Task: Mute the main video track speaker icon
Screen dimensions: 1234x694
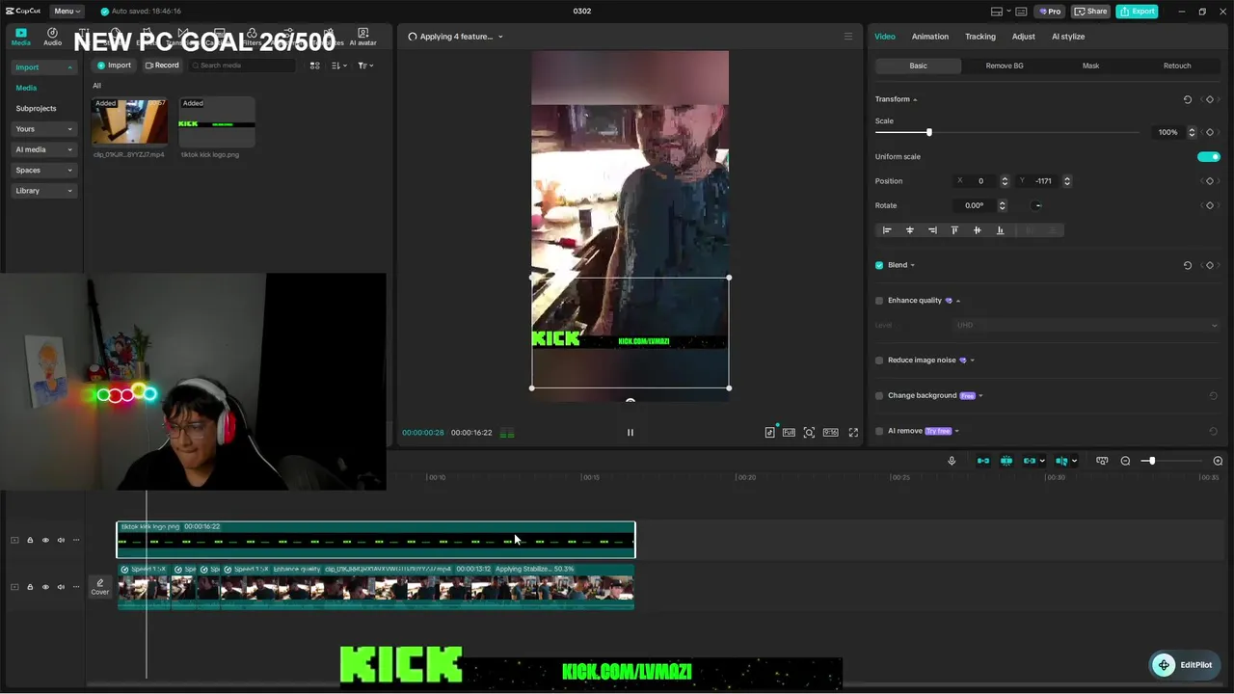Action: click(x=61, y=587)
